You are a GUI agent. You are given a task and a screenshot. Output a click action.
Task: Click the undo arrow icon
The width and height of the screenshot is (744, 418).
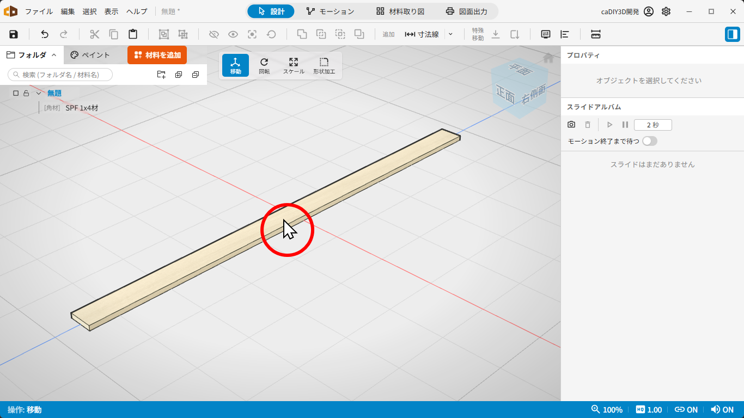[45, 34]
